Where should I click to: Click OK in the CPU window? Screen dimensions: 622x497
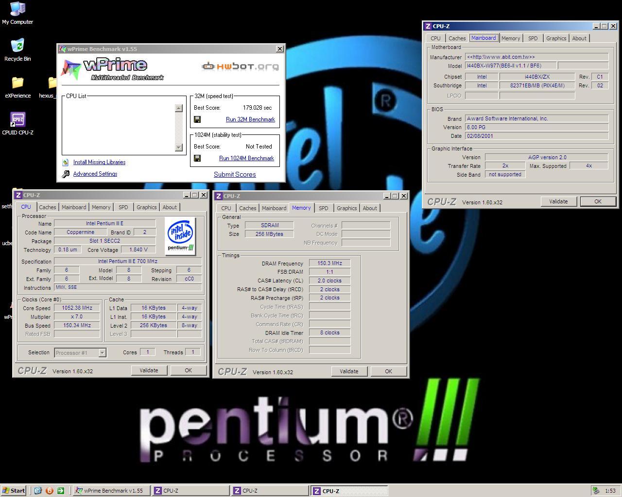point(188,370)
